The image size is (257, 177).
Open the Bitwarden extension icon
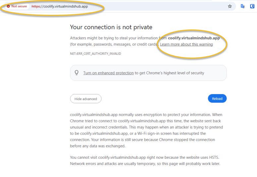(x=252, y=6)
